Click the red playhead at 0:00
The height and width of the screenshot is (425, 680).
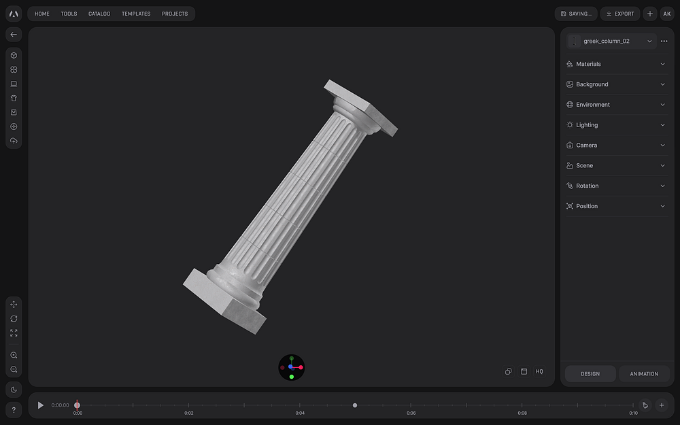(x=78, y=405)
